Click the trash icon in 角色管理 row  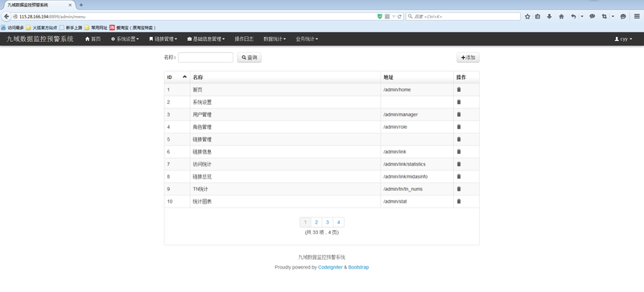(459, 126)
